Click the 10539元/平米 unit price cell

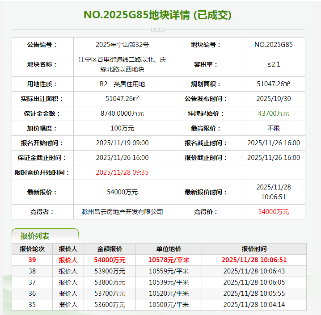click(169, 282)
